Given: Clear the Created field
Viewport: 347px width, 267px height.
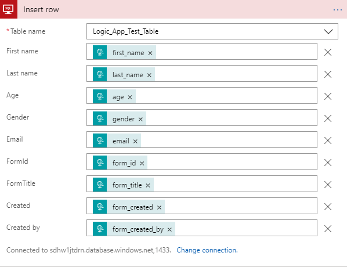Looking at the screenshot, I should click(328, 207).
